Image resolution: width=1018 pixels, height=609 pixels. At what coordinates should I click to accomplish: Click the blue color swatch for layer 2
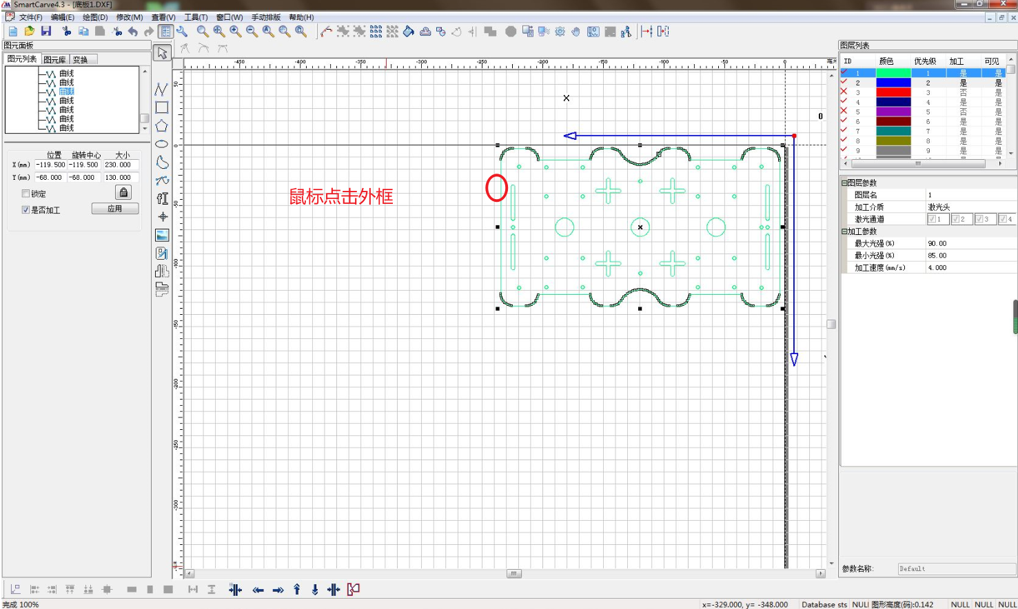click(893, 82)
